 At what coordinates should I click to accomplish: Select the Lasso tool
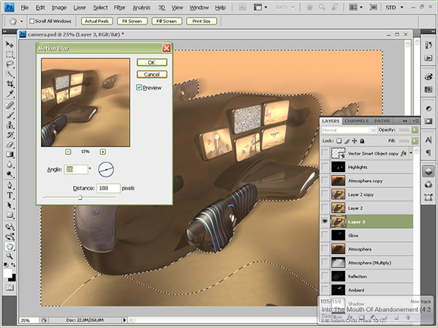[10, 64]
